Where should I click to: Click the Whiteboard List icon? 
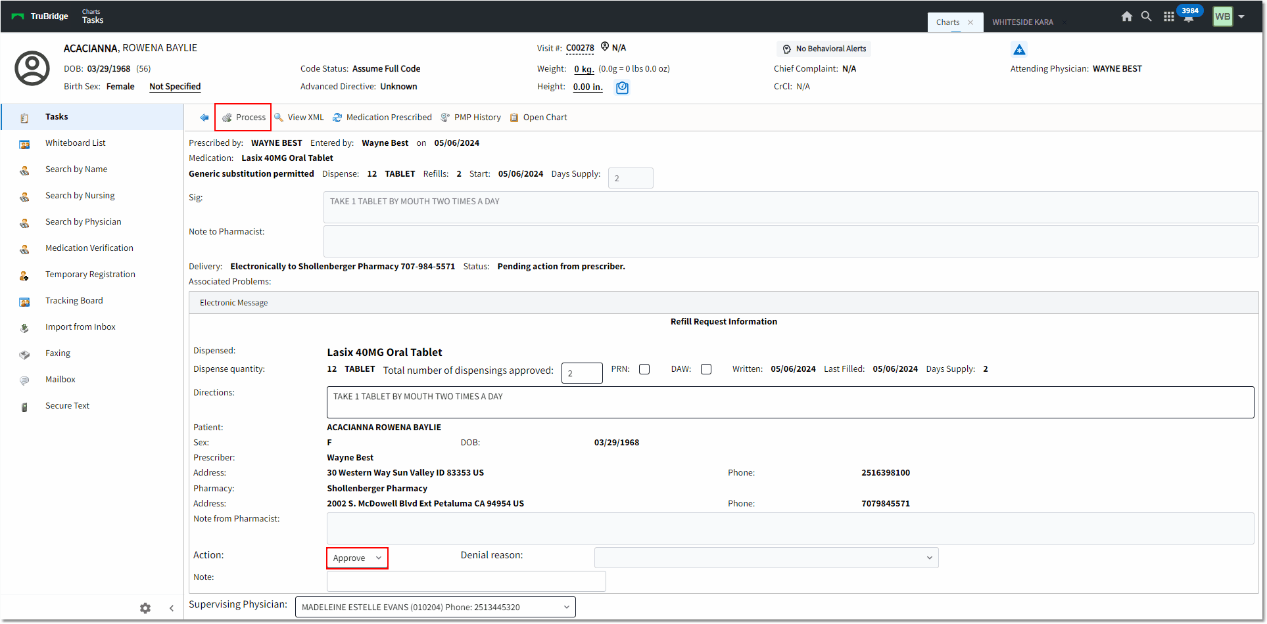coord(24,145)
